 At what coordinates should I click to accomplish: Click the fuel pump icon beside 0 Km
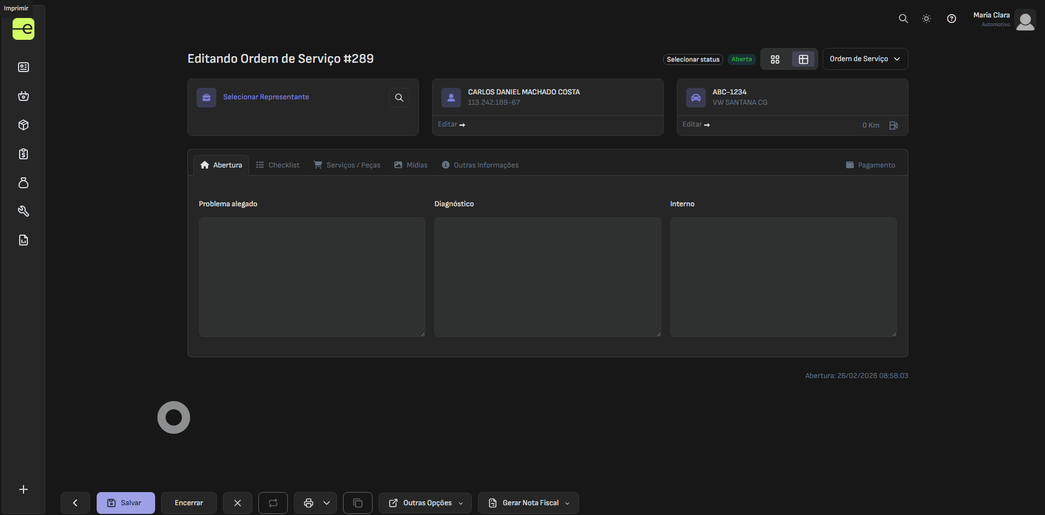tap(893, 125)
